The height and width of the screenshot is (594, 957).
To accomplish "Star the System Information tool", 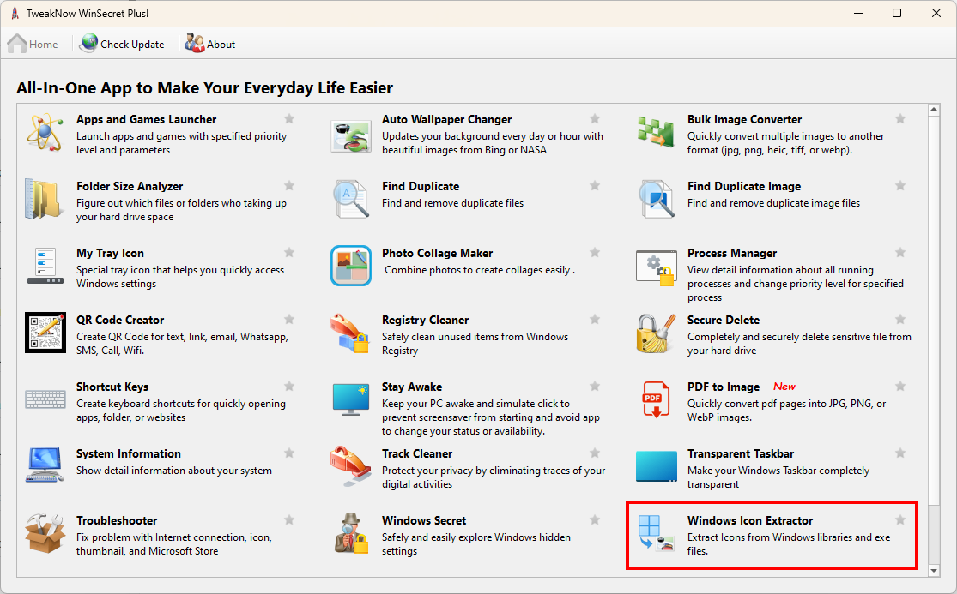I will coord(288,452).
